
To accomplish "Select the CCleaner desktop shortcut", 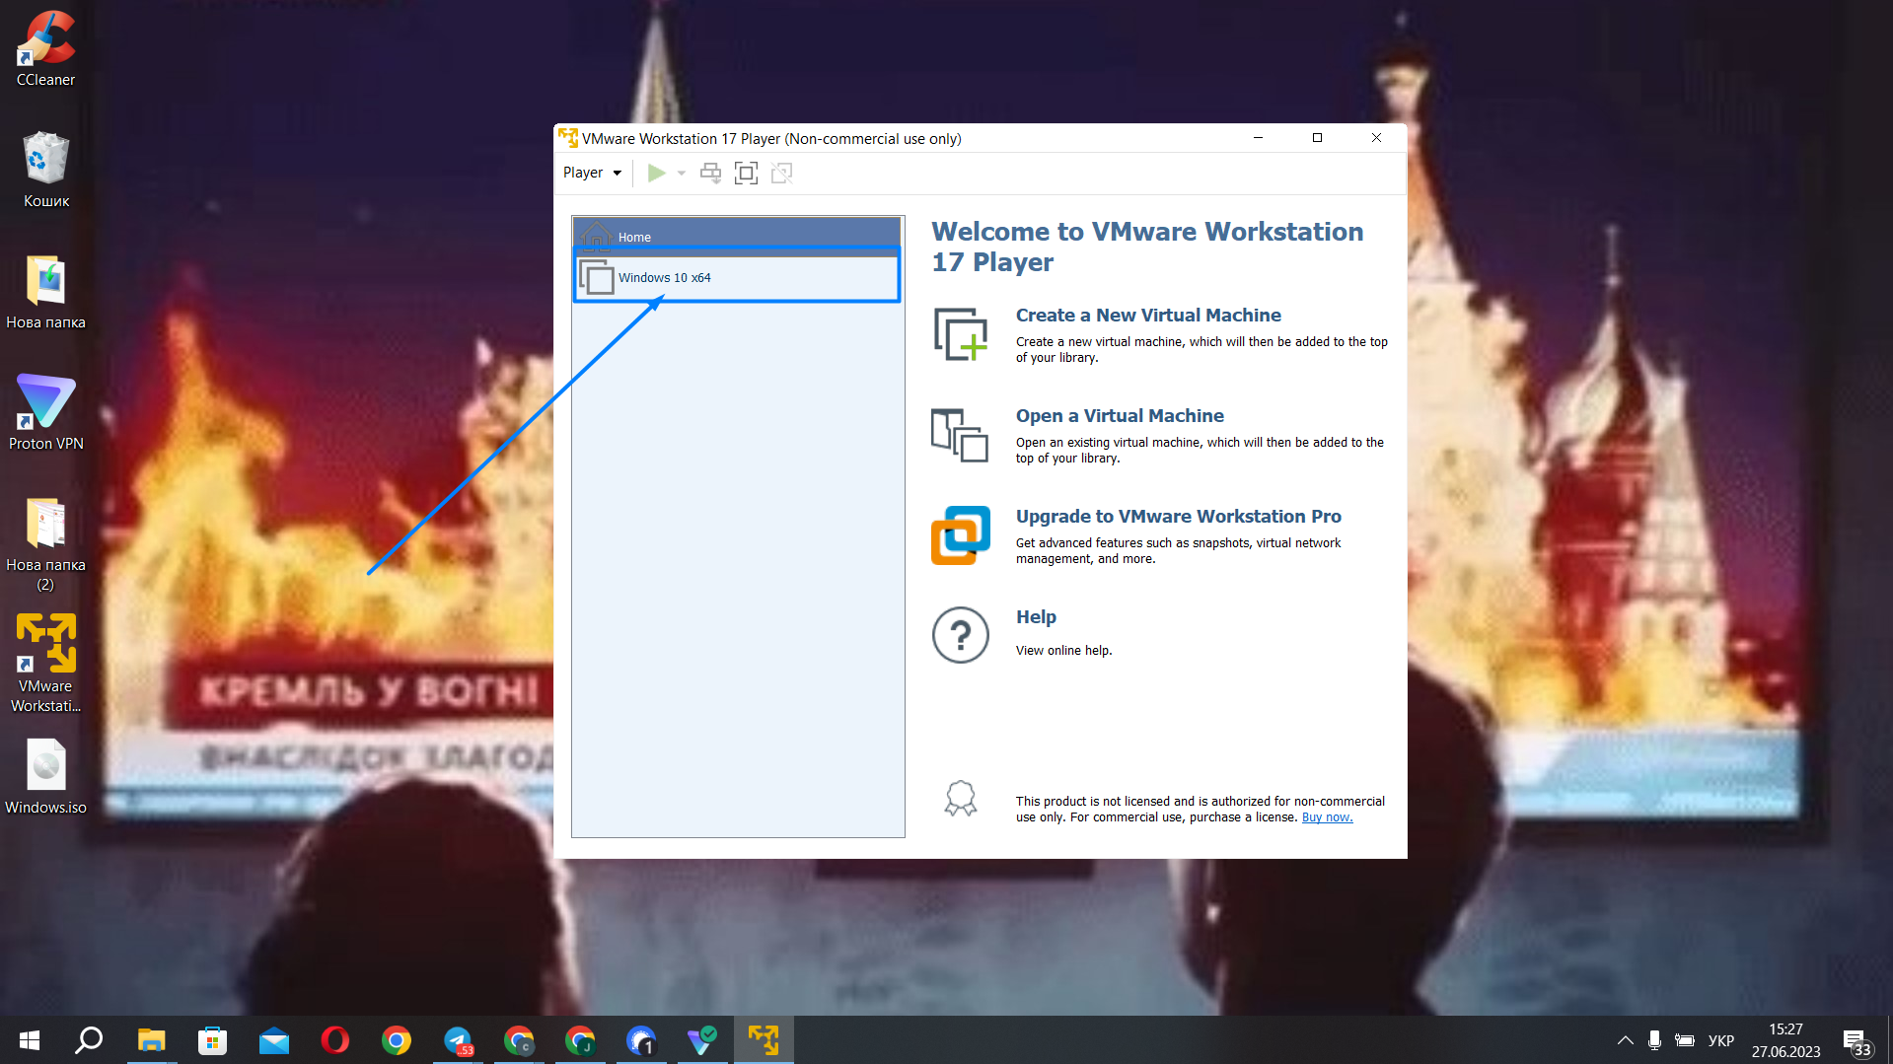I will pos(45,48).
